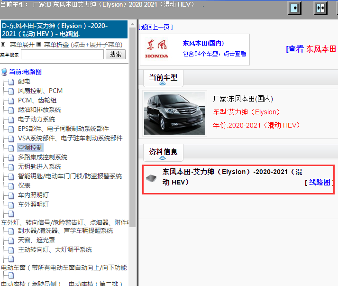Click the blue panel title D-东风本田-艾力绅 电路图
The height and width of the screenshot is (286, 338).
click(x=64, y=29)
